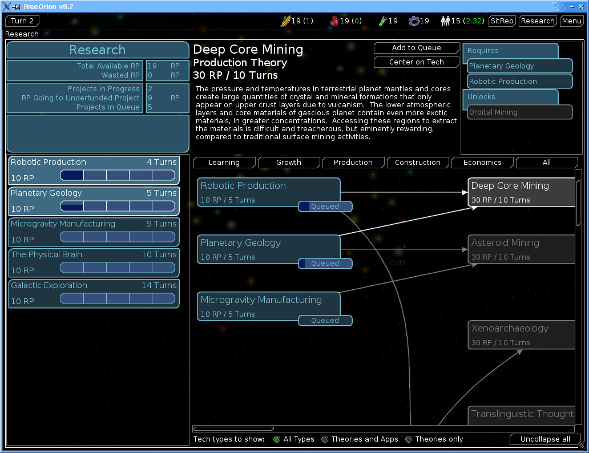
Task: Select the Asteroid Mining tech node
Action: coord(522,249)
